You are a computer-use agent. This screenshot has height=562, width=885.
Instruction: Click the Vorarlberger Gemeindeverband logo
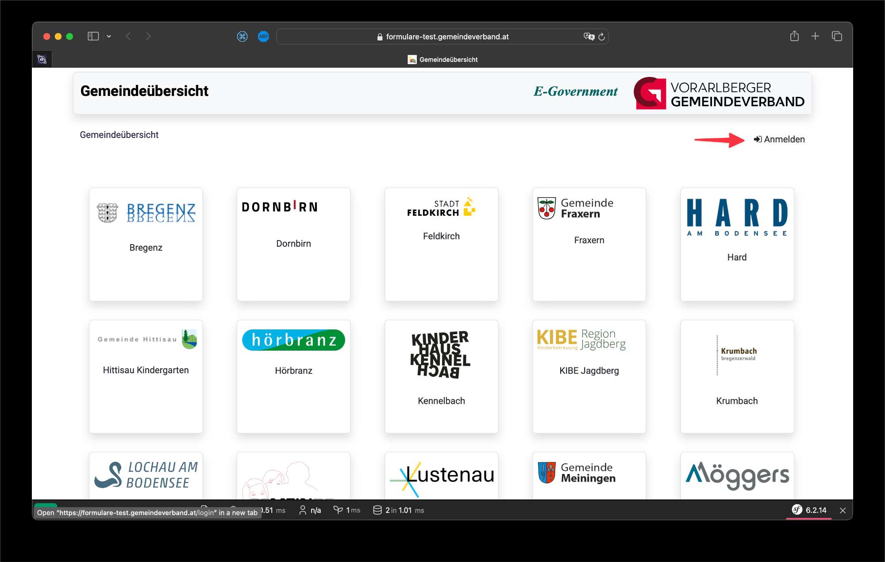pos(719,93)
